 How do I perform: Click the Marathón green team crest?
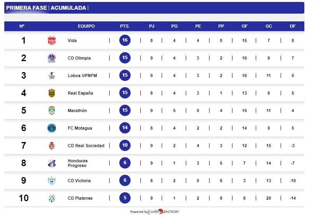pyautogui.click(x=51, y=111)
